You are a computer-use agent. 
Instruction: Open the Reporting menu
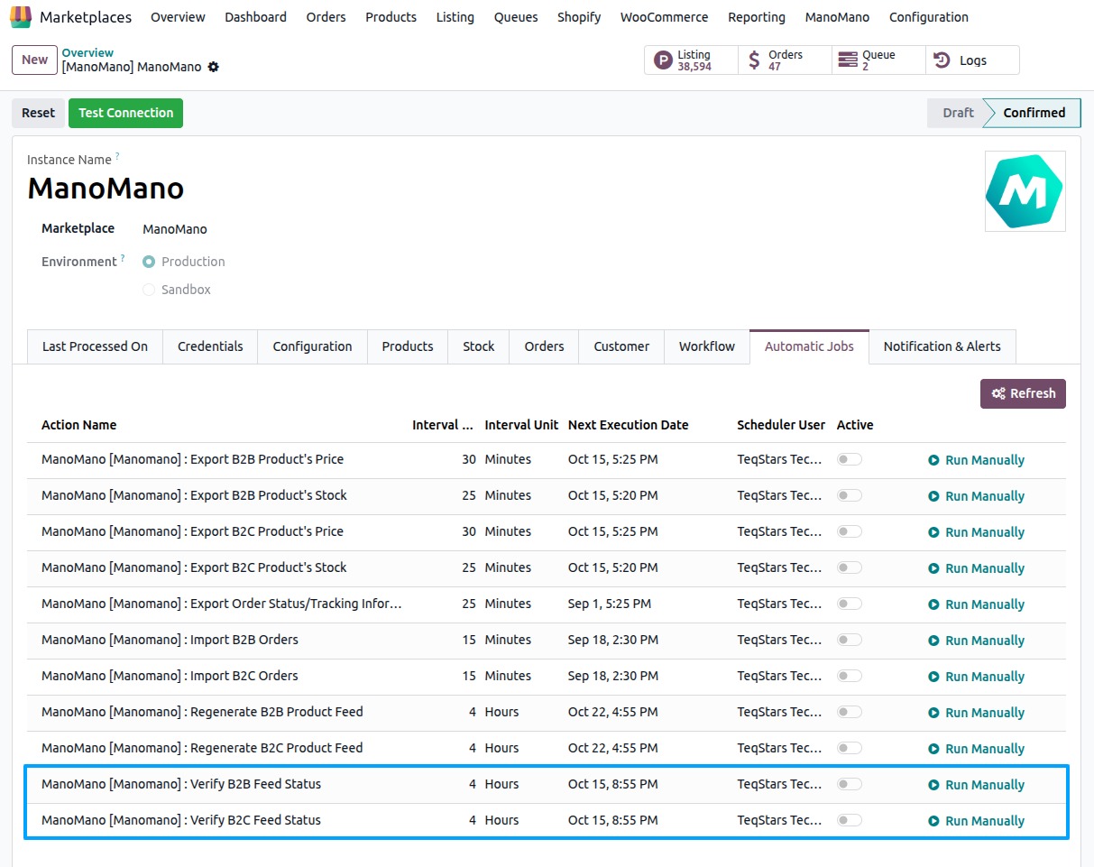tap(757, 17)
